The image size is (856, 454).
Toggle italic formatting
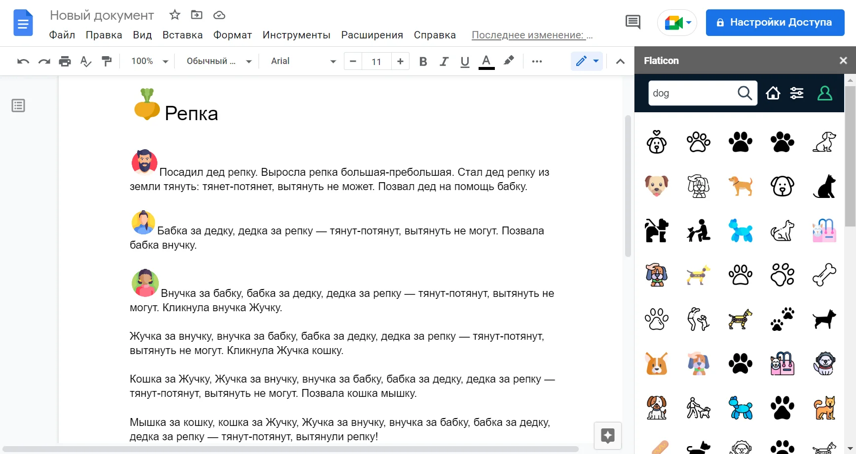click(444, 62)
